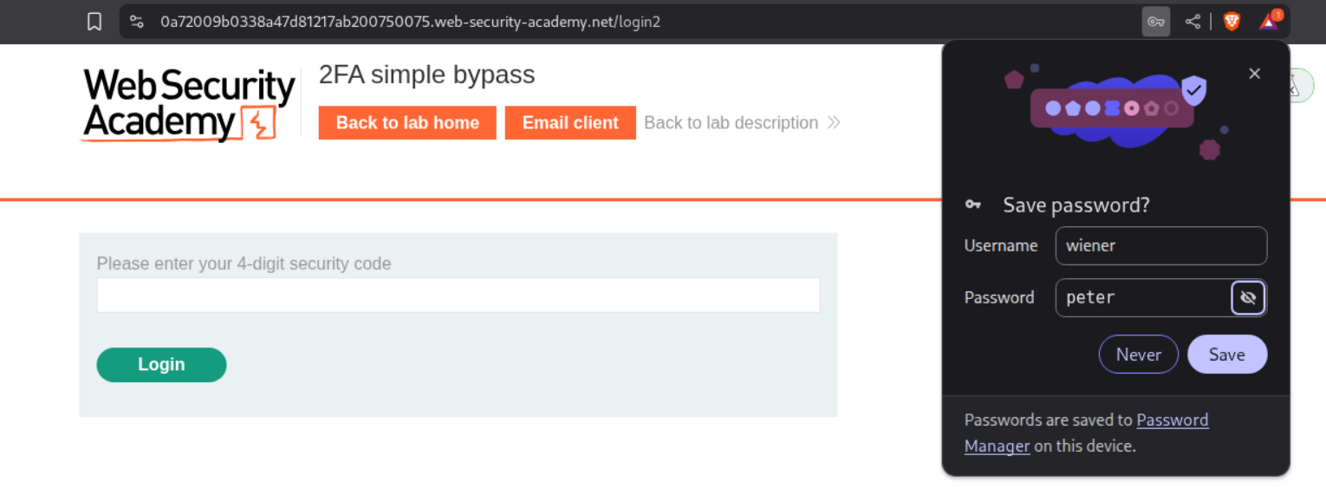Close the Save password popup

click(x=1254, y=74)
